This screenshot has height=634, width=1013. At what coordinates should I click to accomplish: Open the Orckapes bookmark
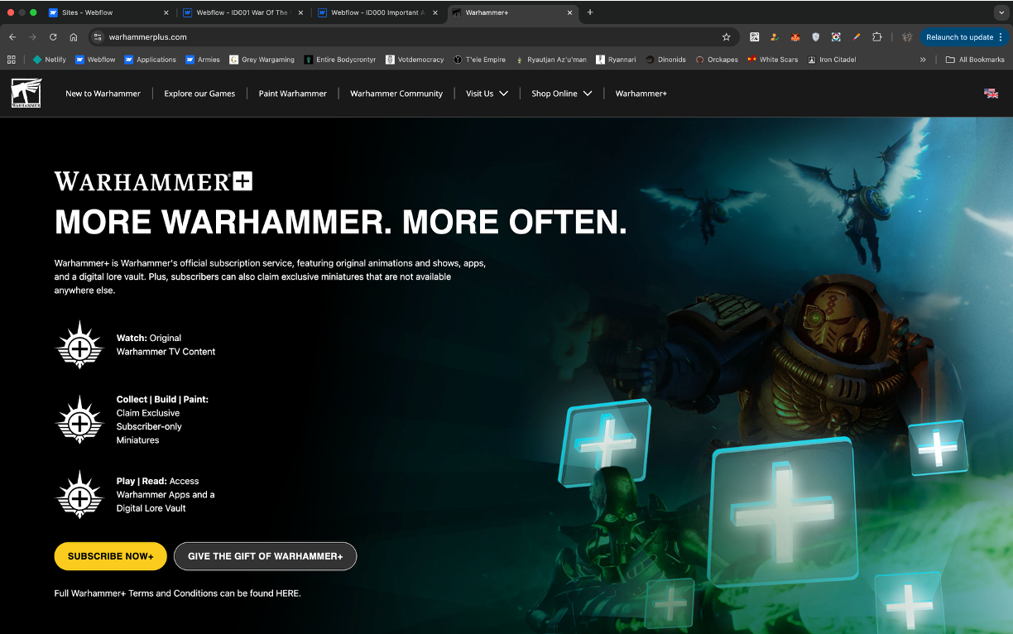pyautogui.click(x=717, y=60)
